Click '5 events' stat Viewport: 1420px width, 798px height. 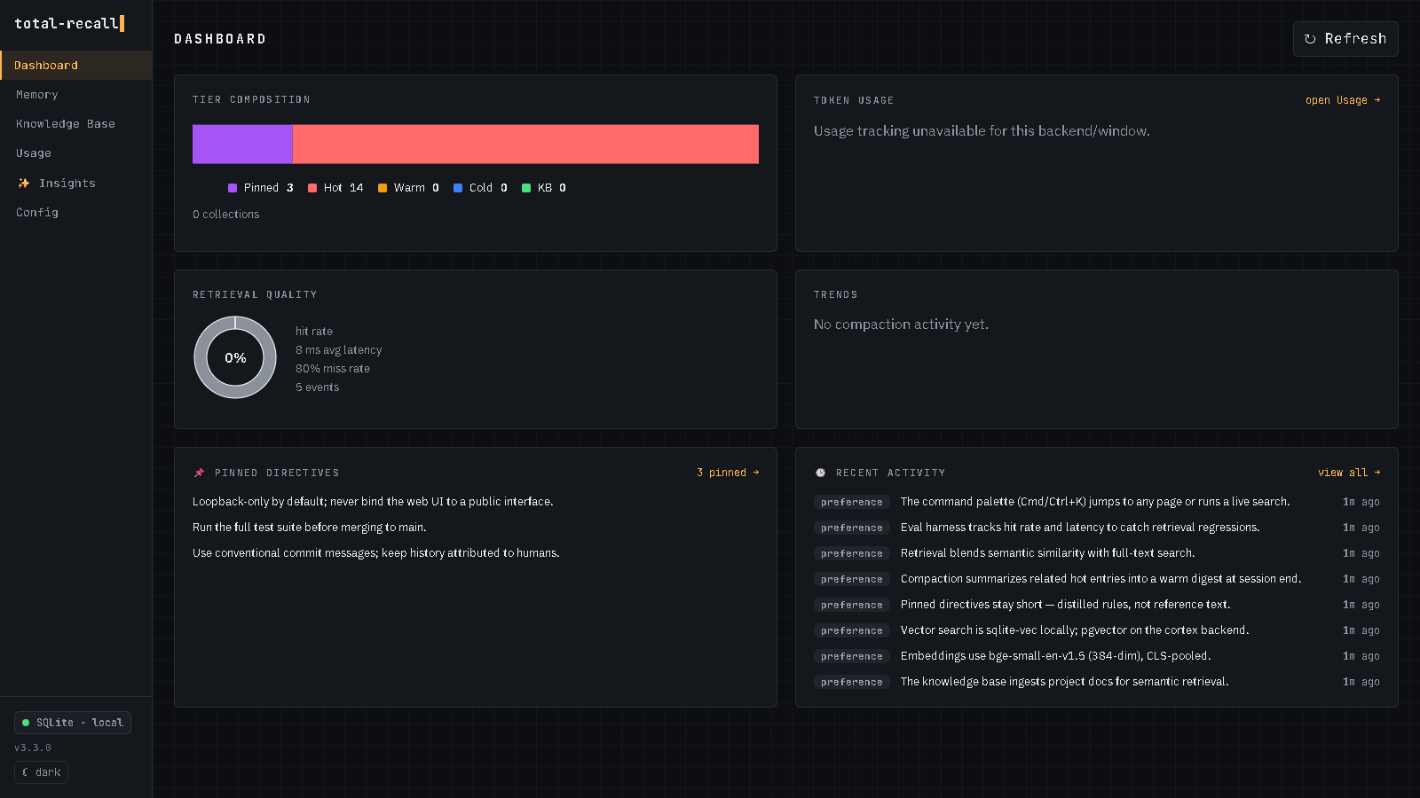pos(318,387)
